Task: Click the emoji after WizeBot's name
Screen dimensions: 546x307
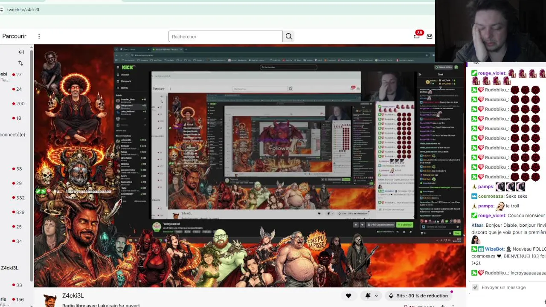Action: (x=508, y=249)
